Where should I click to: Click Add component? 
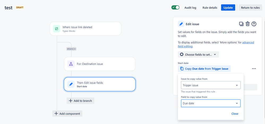coord(67,113)
